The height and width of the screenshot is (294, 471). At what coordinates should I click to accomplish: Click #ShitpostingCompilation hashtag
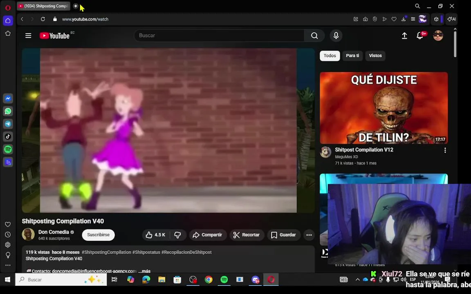coord(106,252)
